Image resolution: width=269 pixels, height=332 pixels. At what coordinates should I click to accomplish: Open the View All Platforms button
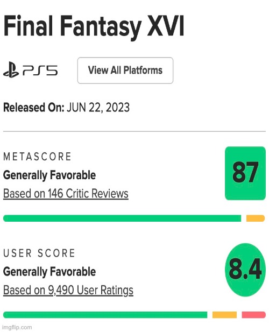(x=125, y=70)
